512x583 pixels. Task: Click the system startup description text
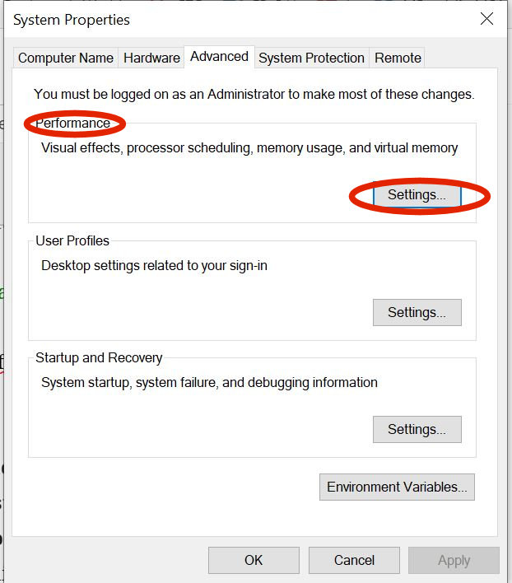[x=209, y=382]
